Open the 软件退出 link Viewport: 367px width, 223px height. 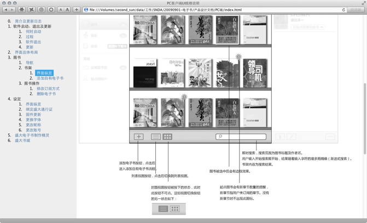point(33,42)
